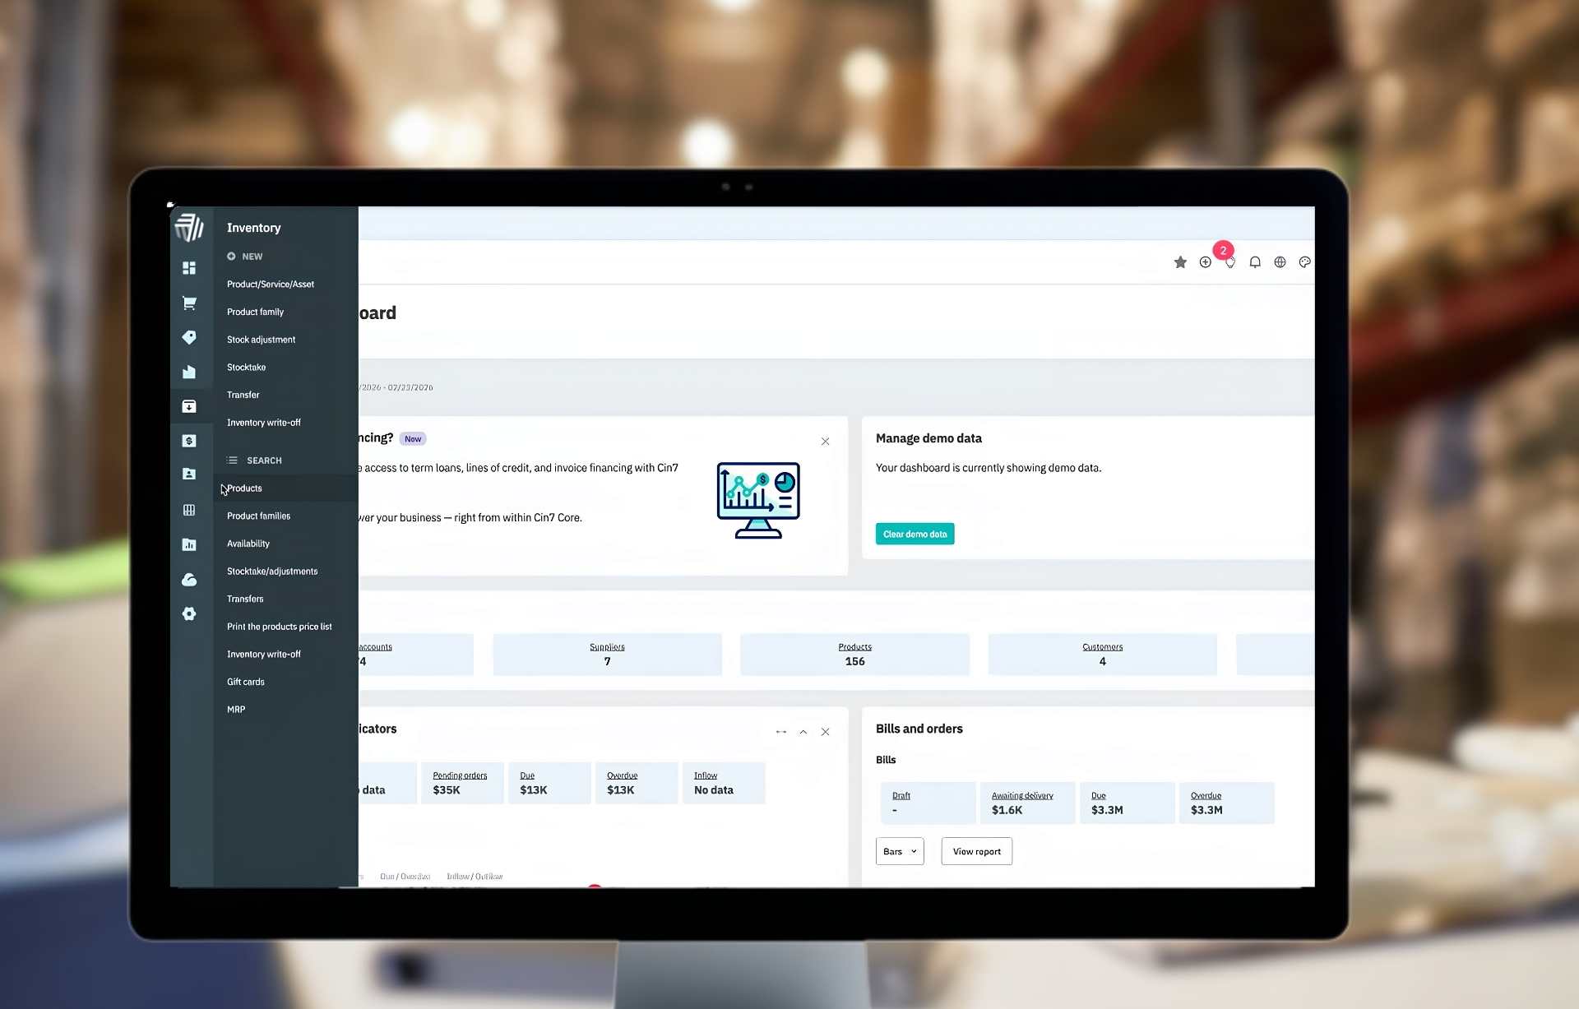Expand indicators panel width with arrows icon
Screen dimensions: 1579x1009
point(781,732)
